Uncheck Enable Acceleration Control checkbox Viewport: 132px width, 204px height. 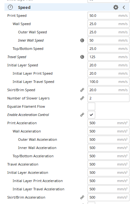click(91, 115)
